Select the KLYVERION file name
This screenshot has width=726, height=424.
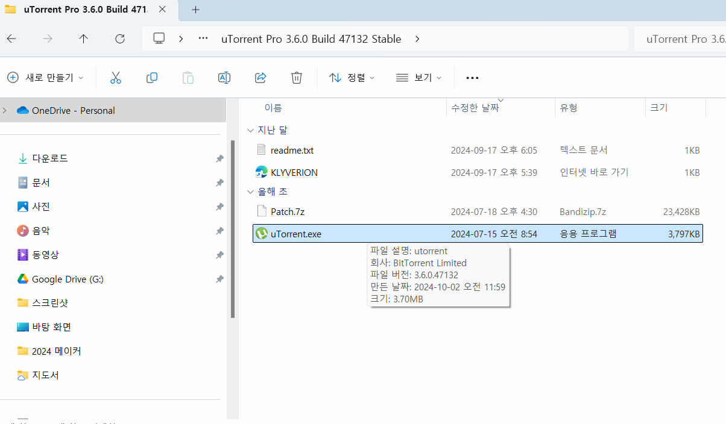[x=294, y=173]
